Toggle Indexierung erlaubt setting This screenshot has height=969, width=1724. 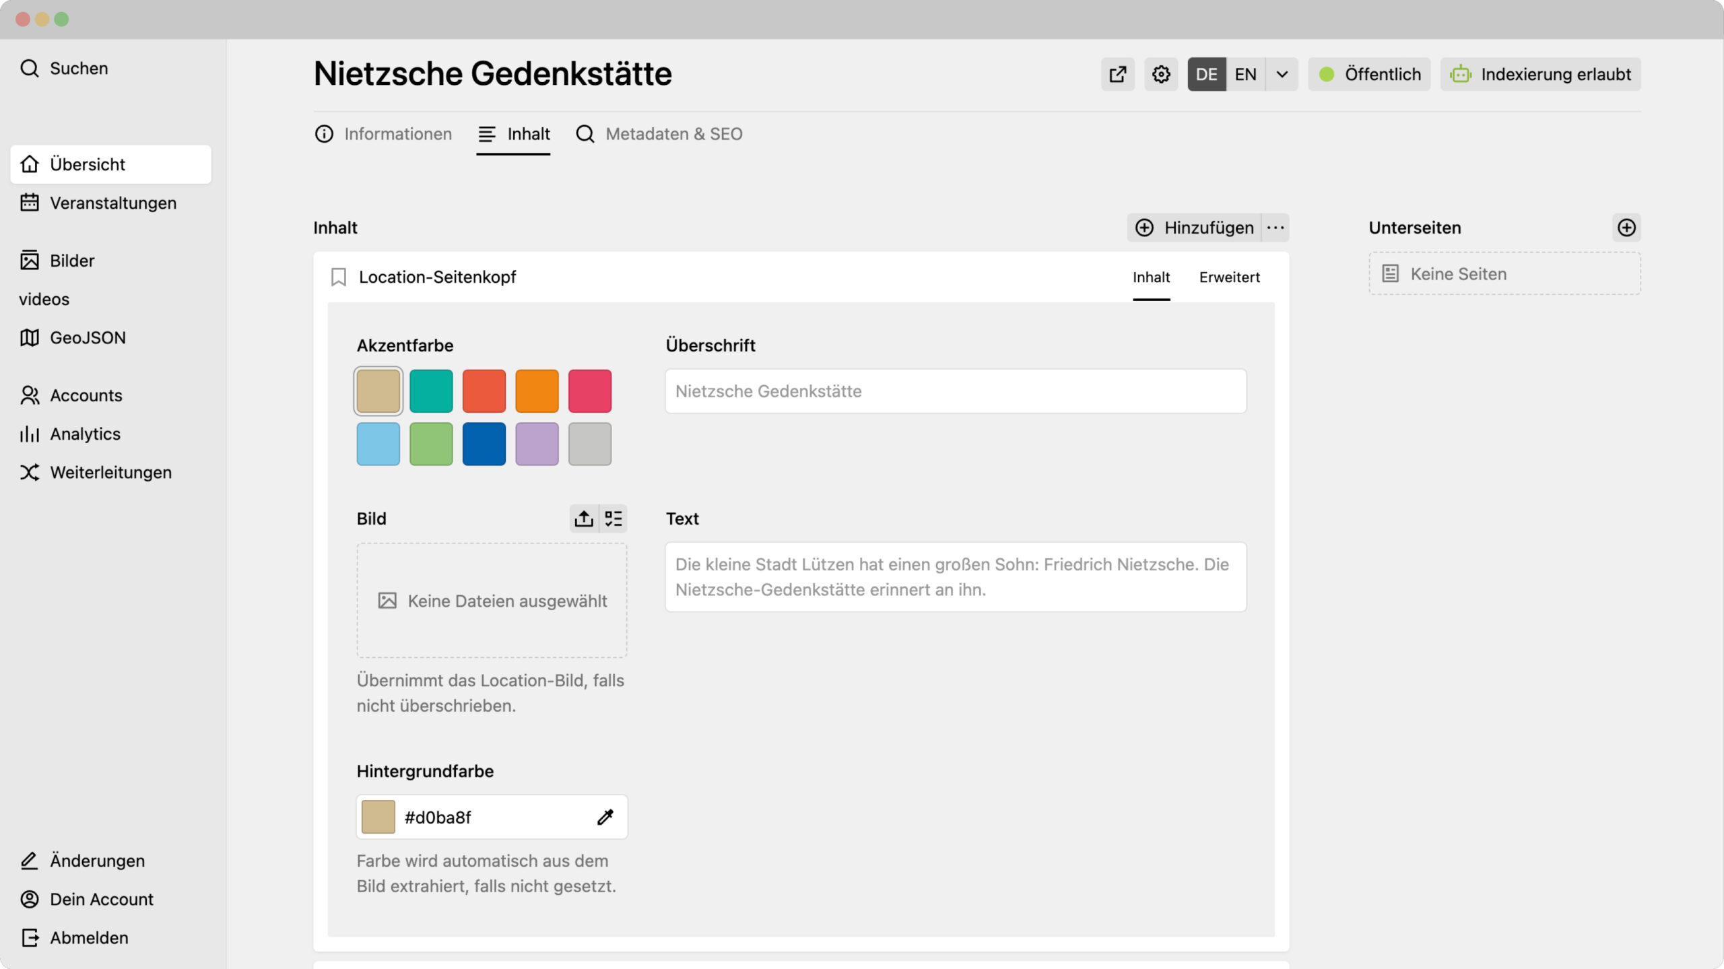click(x=1540, y=74)
